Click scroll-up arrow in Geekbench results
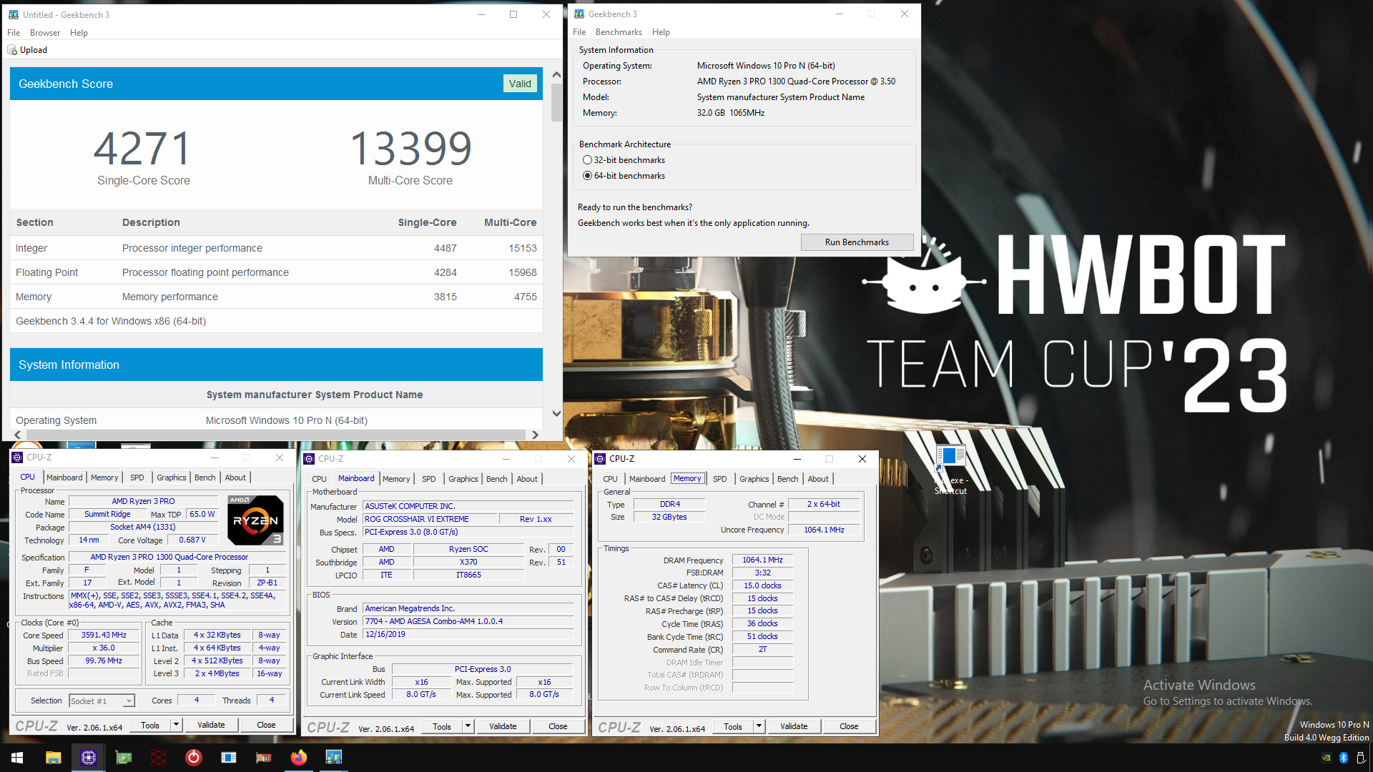1373x772 pixels. (x=556, y=74)
